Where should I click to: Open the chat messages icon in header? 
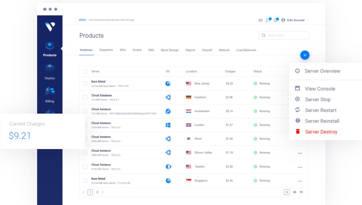coord(268,20)
